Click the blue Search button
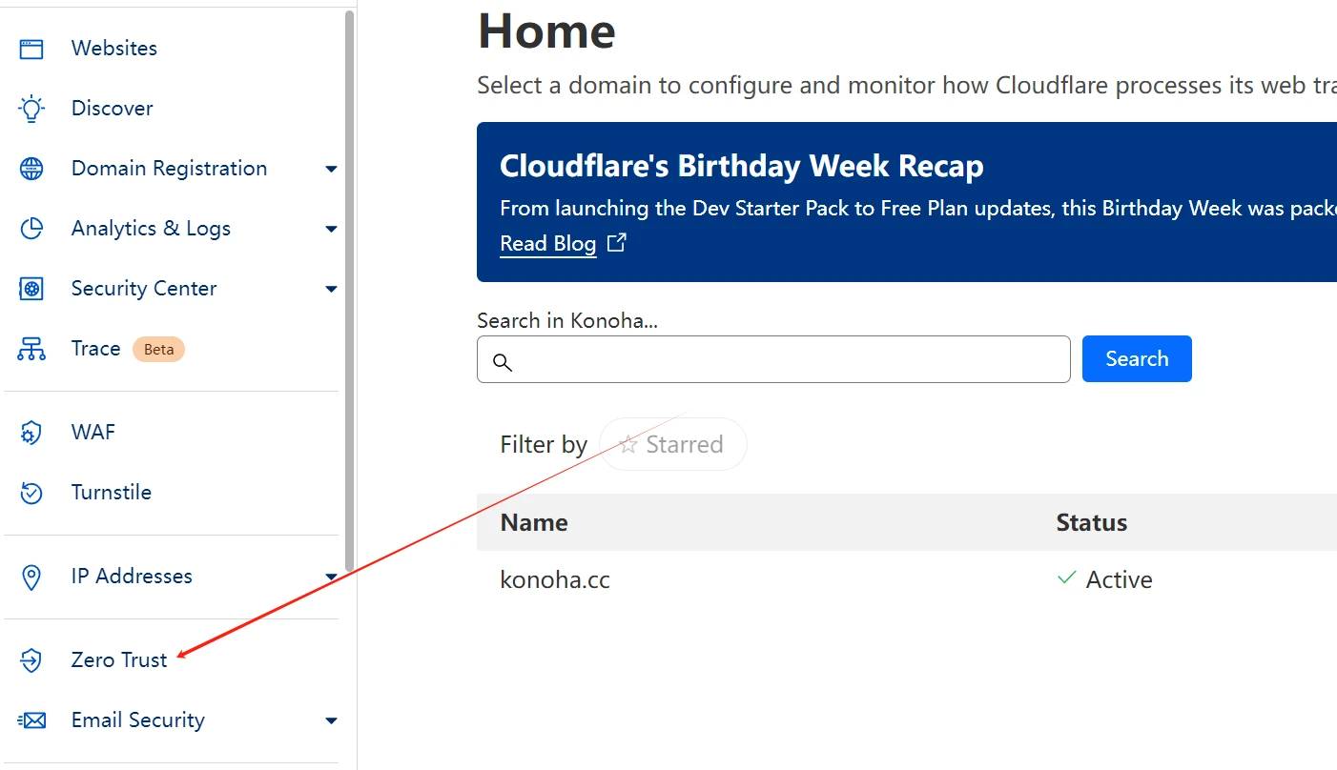Screen dimensions: 1337x770 pyautogui.click(x=1137, y=358)
